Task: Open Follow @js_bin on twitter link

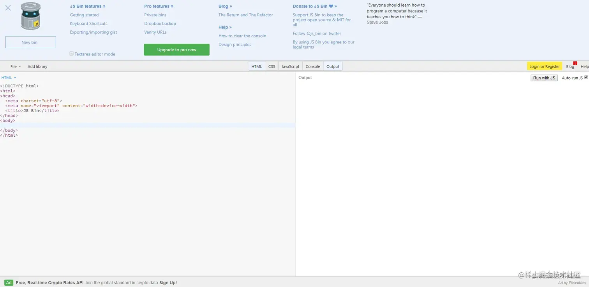Action: coord(317,33)
